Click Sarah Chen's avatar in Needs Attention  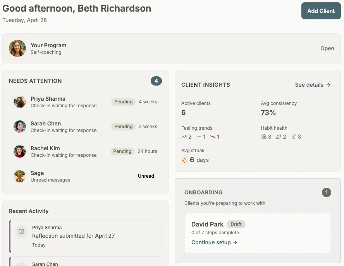[x=20, y=127]
